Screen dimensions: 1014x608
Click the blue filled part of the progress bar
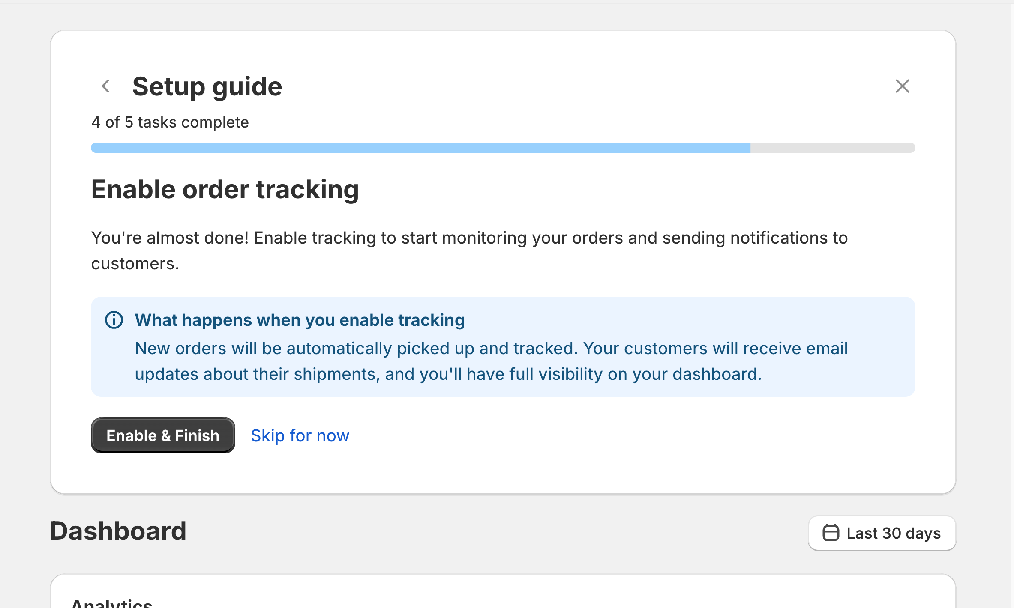point(420,148)
